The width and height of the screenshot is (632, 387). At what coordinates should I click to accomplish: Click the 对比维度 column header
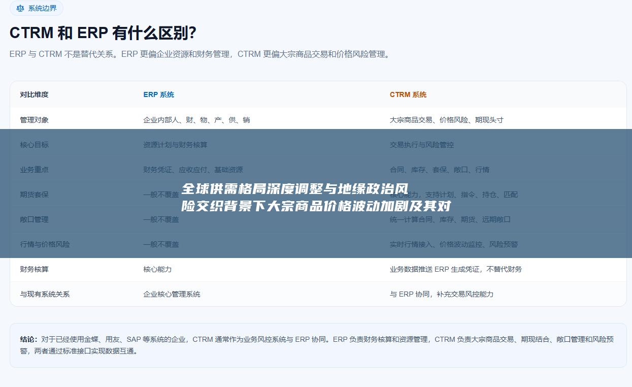coord(35,94)
